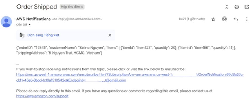Viewport: 251px width, 99px height.
Task: Star the Order Shipped email
Action: tap(213, 19)
